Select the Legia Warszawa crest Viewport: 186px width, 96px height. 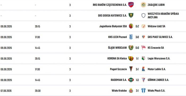[143, 59]
